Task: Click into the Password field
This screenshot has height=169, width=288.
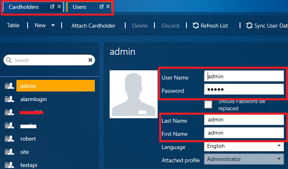Action: 244,89
